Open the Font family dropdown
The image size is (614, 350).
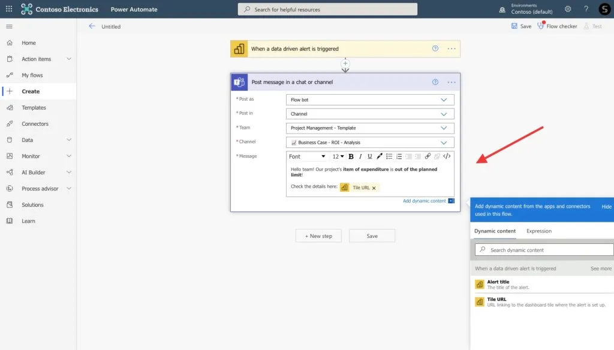point(307,156)
